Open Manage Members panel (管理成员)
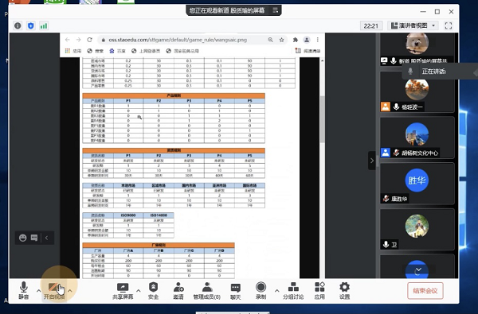 (x=207, y=291)
